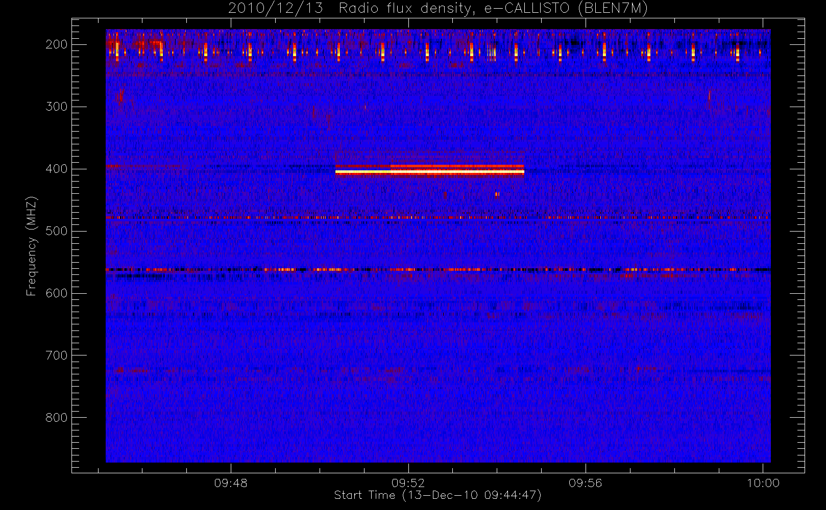Click the 09:56 time tick label
The image size is (826, 510).
586,483
